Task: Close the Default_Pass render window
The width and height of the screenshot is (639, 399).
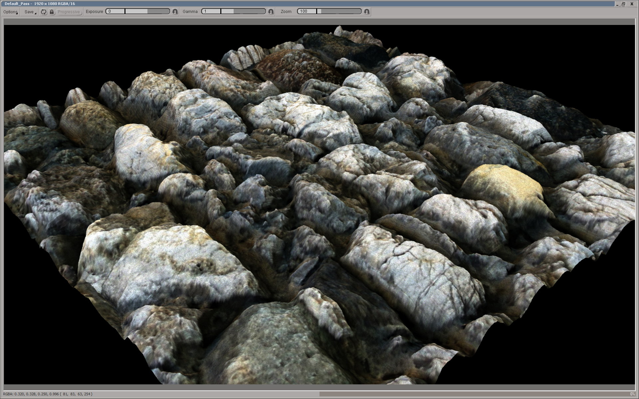Action: 632,4
